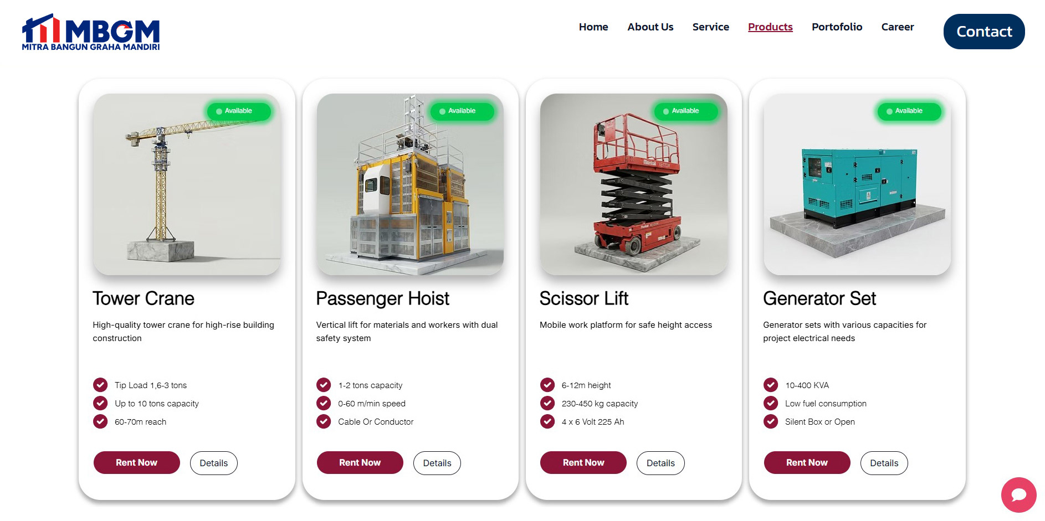View Details for Generator Set

[884, 463]
